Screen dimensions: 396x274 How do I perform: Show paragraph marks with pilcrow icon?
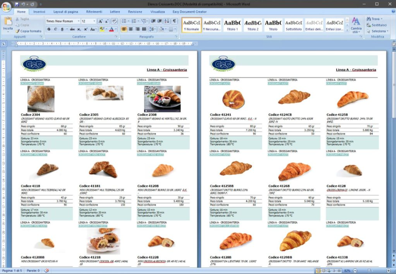click(x=174, y=21)
